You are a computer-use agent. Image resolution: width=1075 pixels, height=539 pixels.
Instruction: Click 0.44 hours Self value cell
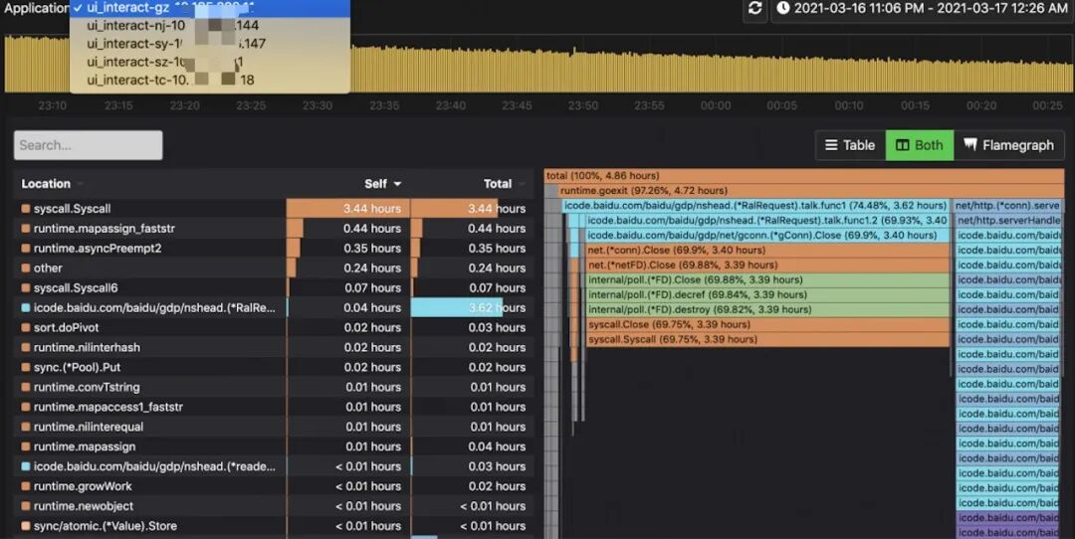348,228
